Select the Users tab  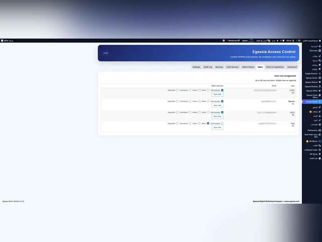tap(260, 67)
